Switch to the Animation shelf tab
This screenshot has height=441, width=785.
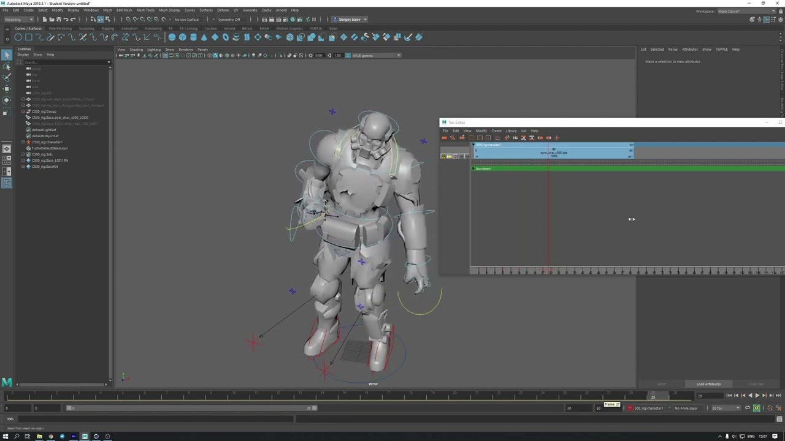click(x=129, y=28)
